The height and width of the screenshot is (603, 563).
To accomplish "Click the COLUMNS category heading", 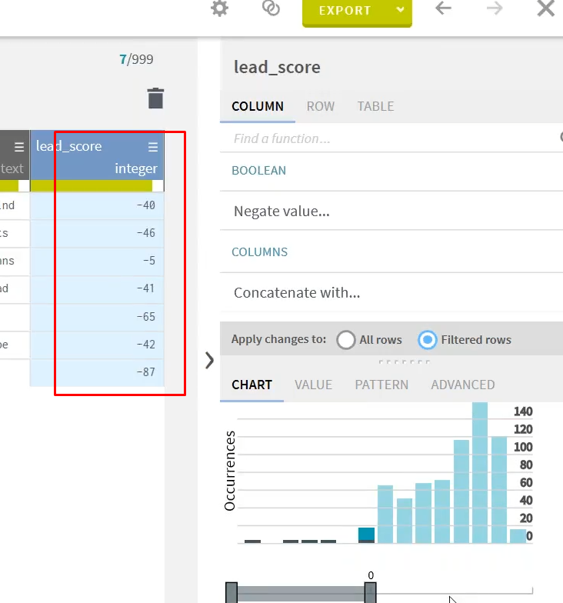I will click(260, 252).
